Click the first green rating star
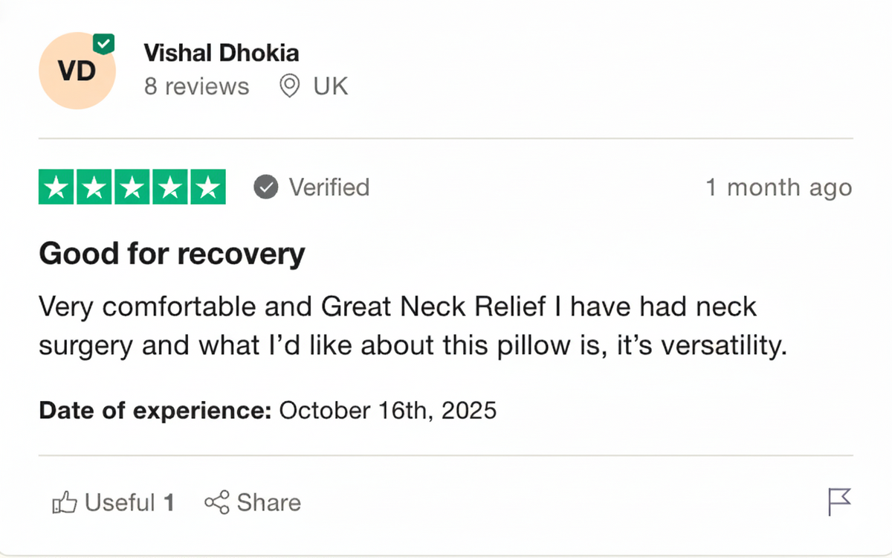The width and height of the screenshot is (892, 558). click(x=56, y=187)
